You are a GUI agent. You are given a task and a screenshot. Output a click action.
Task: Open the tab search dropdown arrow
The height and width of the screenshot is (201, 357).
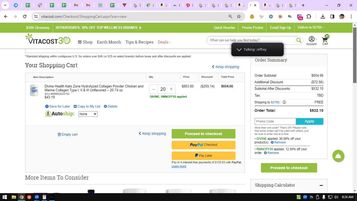(5, 5)
